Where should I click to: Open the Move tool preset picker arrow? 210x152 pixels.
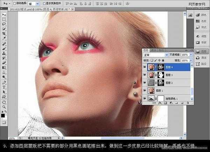pyautogui.click(x=9, y=3)
